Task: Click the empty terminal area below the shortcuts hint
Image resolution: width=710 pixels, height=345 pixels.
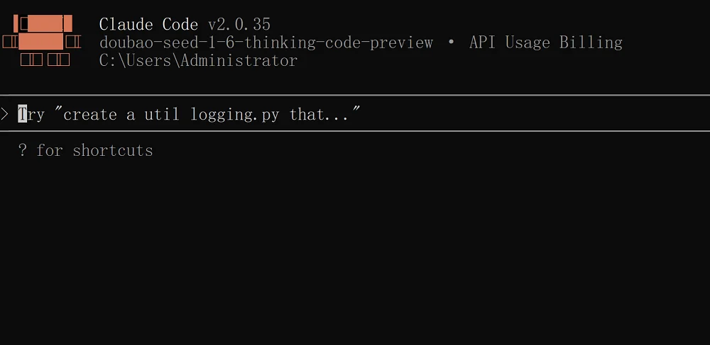Action: [x=355, y=248]
